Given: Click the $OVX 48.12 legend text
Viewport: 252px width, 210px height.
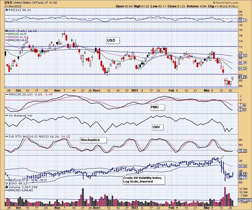Looking at the screenshot, I should [18, 183].
